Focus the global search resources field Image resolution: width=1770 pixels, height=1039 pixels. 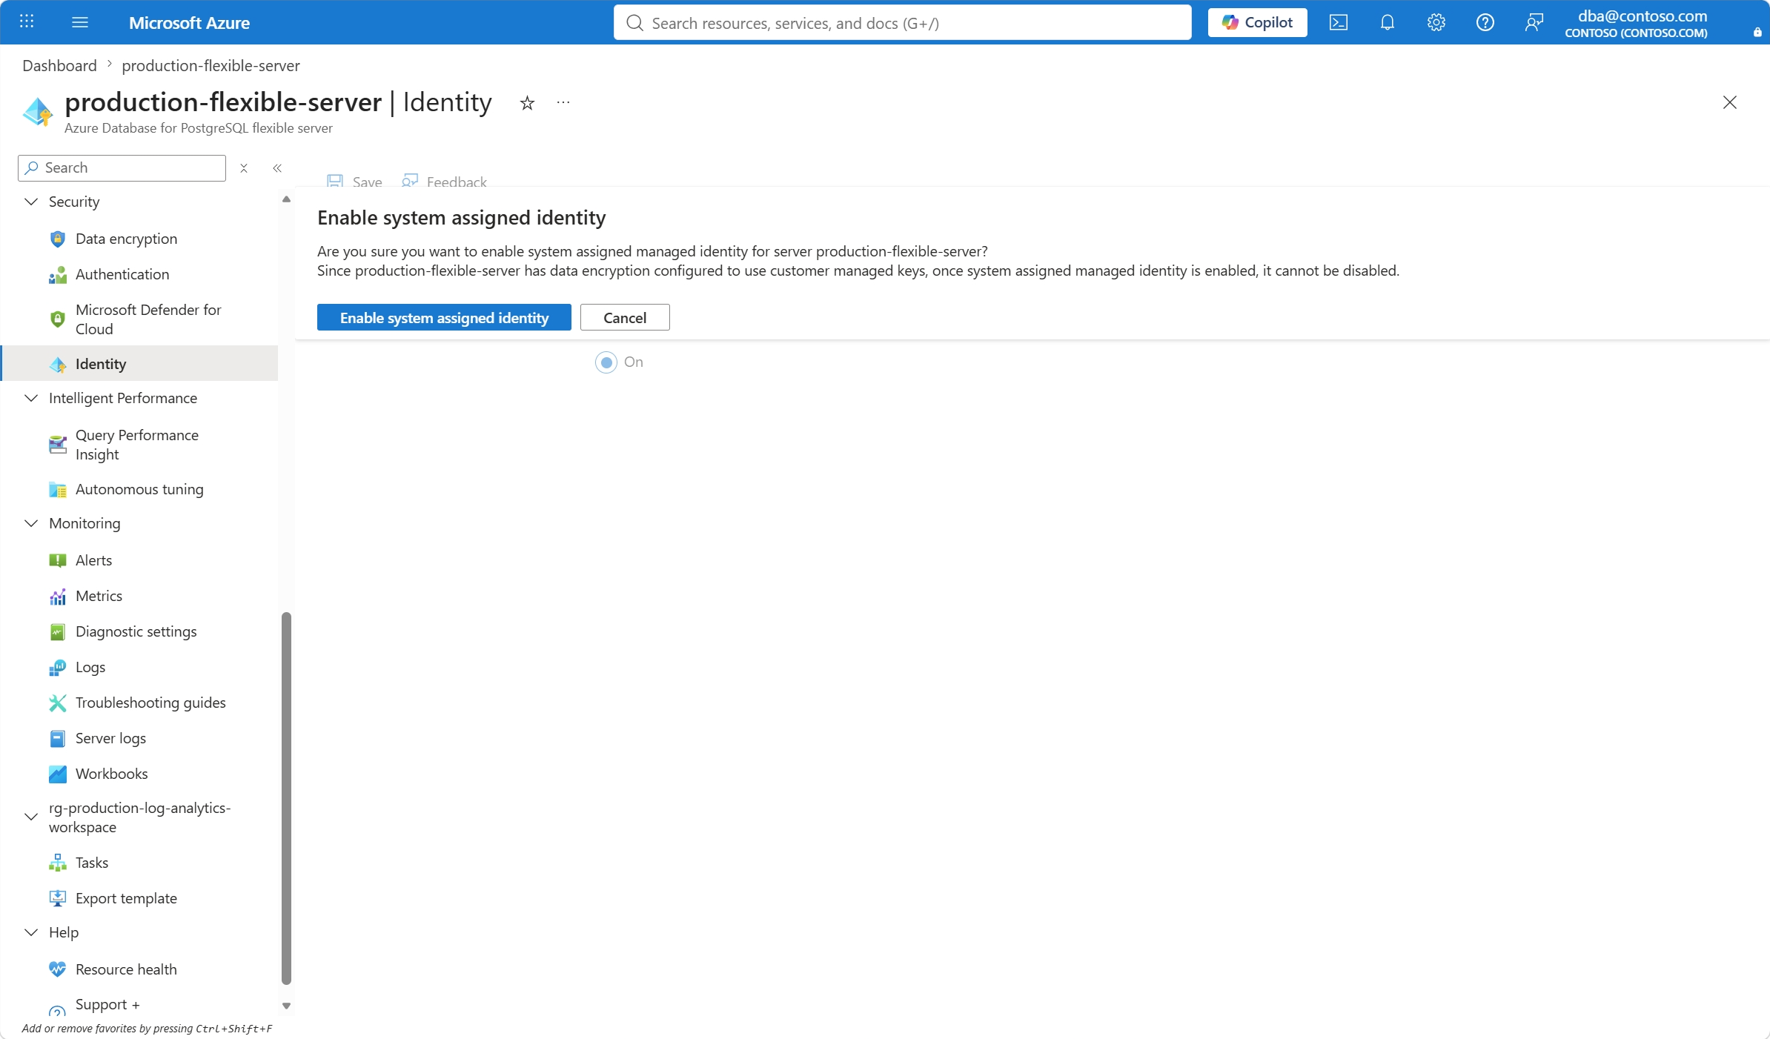[902, 23]
